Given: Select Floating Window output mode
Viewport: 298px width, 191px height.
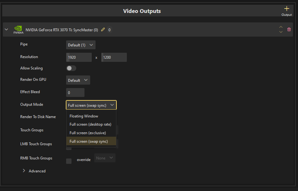Looking at the screenshot, I should [x=84, y=116].
